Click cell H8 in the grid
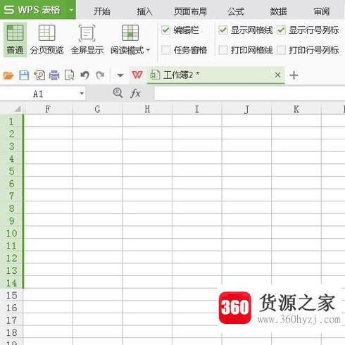 point(147,208)
